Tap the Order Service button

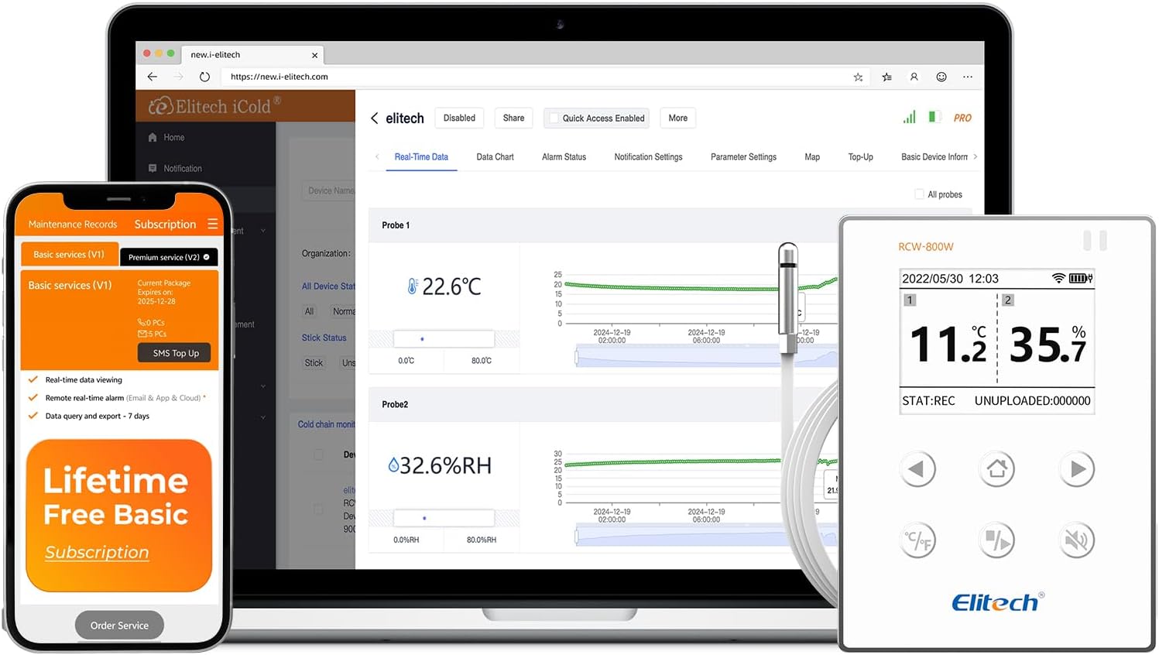pos(119,626)
